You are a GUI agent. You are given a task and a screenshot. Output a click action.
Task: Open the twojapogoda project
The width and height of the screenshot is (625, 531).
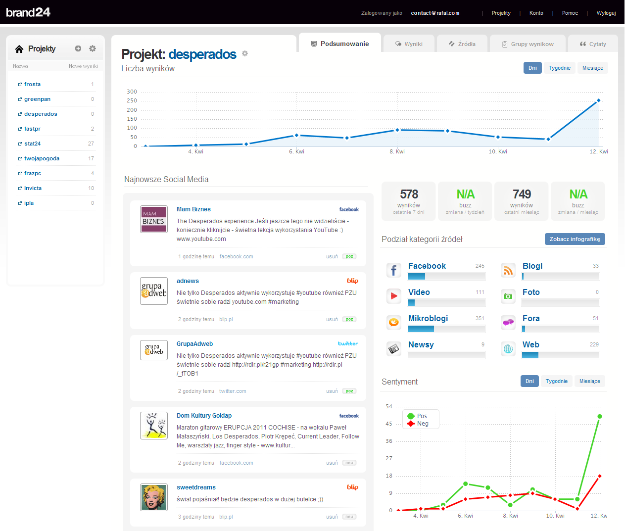pos(42,158)
